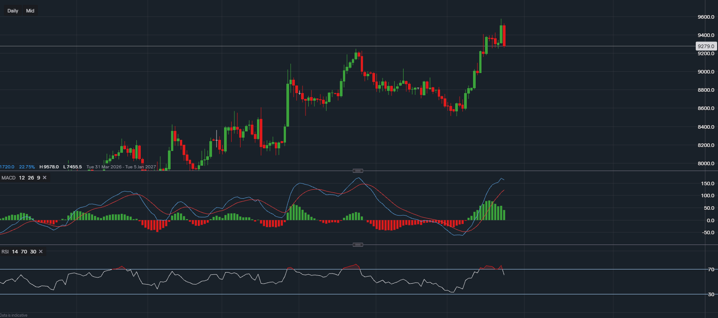Click the 9600.0 price axis label
The width and height of the screenshot is (718, 318).
[x=706, y=17]
